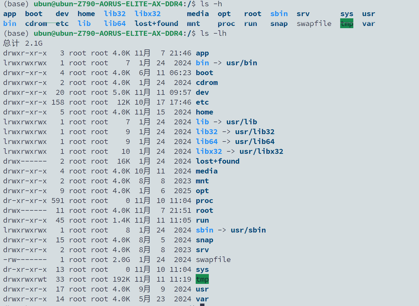Click 'swapfile' name in ls -lh listing

click(x=213, y=260)
